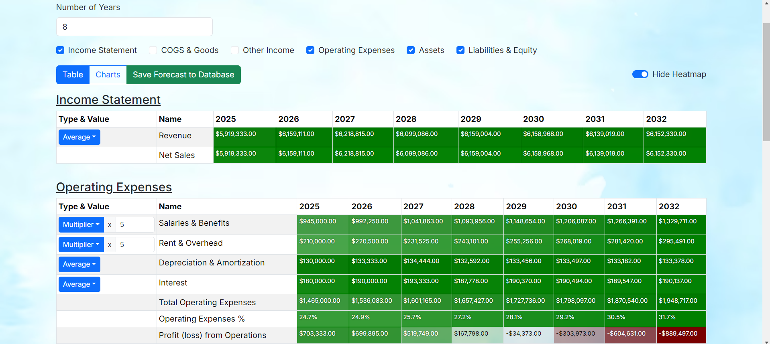Enable the COGS & Goods checkbox
Image resolution: width=770 pixels, height=344 pixels.
coord(153,50)
